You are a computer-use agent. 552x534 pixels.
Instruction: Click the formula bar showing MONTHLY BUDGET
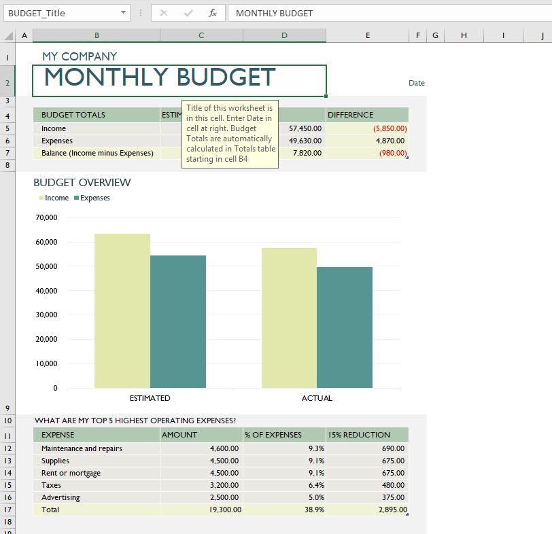[390, 13]
